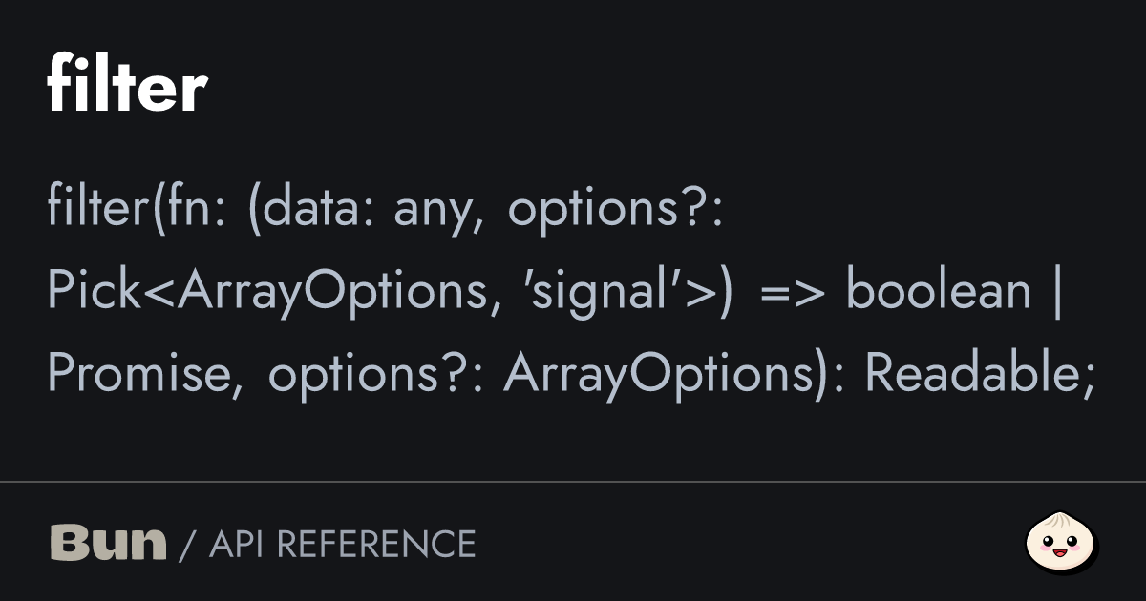Click the Bun wordmark logo

(x=108, y=543)
